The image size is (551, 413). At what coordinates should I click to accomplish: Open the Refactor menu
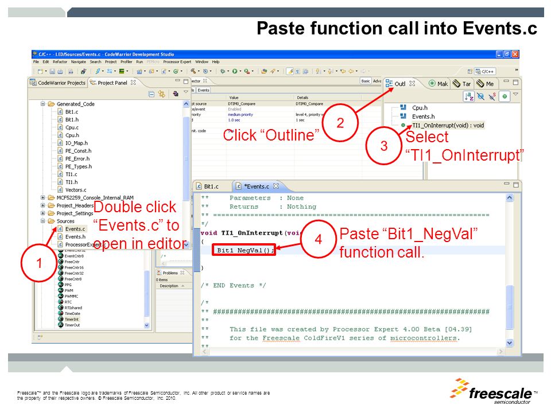[60, 62]
